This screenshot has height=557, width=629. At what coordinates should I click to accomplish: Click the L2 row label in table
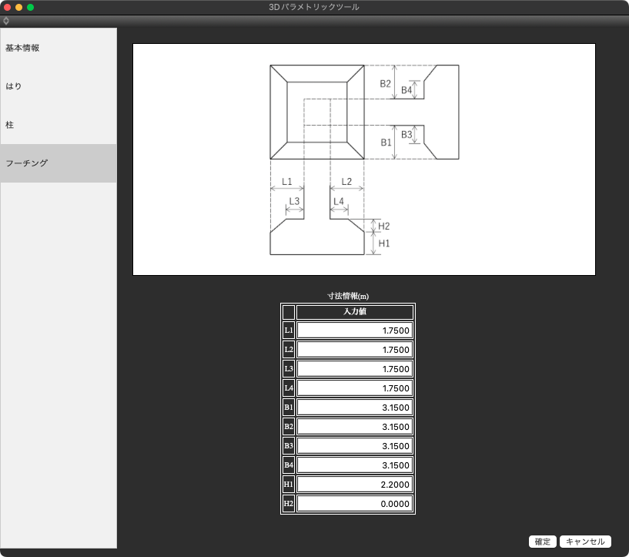(289, 350)
